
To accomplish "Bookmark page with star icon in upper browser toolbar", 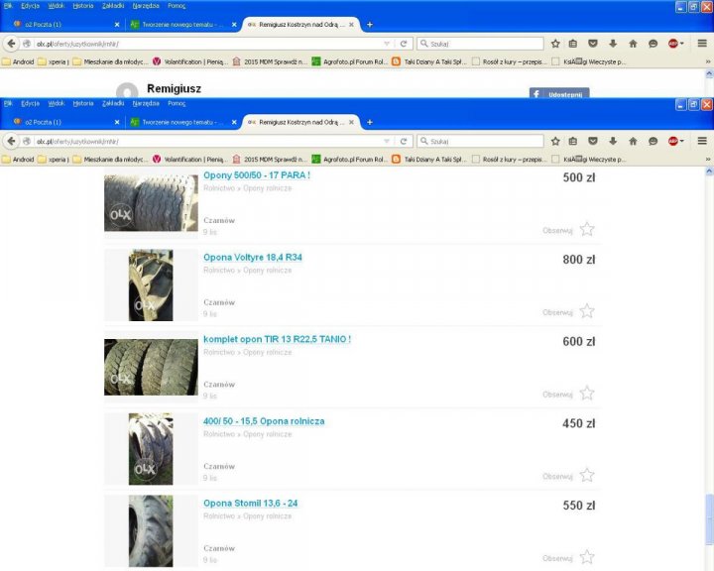I will [x=555, y=44].
